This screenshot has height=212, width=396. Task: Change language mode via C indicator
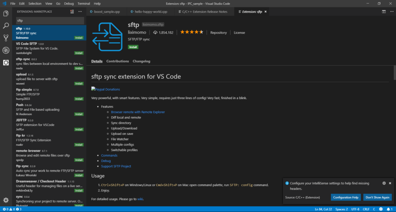click(374, 209)
